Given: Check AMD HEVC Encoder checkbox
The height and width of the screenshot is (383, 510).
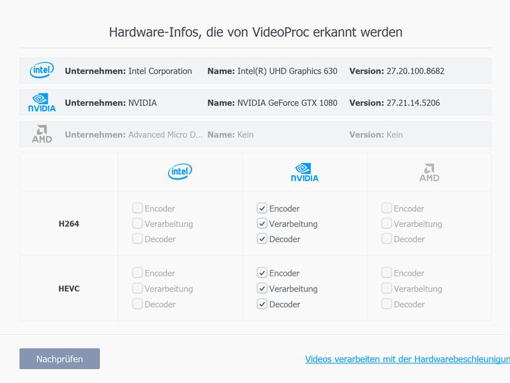Looking at the screenshot, I should pyautogui.click(x=386, y=273).
